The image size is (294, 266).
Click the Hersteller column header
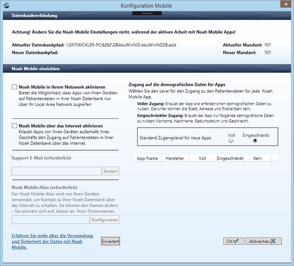point(176,158)
